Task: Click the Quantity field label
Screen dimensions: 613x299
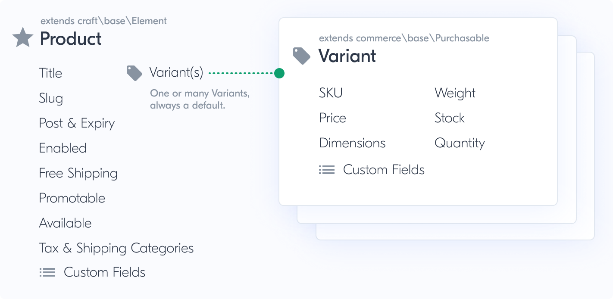Action: 460,143
